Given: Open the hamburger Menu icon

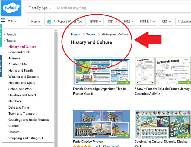Looking at the screenshot, I should coord(3,20).
